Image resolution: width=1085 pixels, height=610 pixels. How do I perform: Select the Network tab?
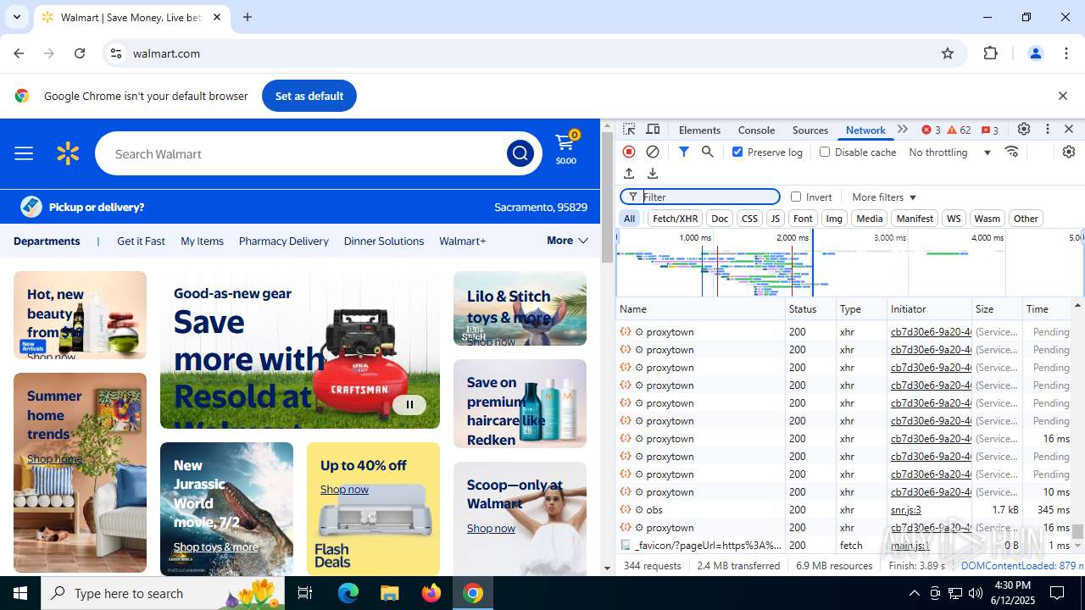pyautogui.click(x=865, y=130)
